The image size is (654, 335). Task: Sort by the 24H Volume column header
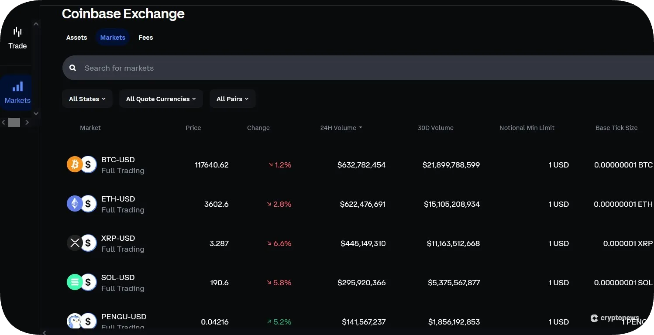coord(337,127)
